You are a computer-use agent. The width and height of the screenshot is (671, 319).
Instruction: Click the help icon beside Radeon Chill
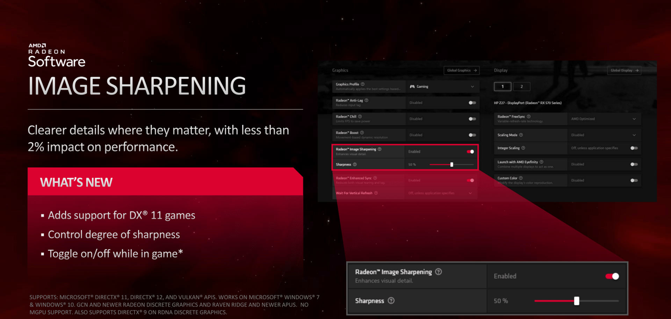pyautogui.click(x=360, y=117)
